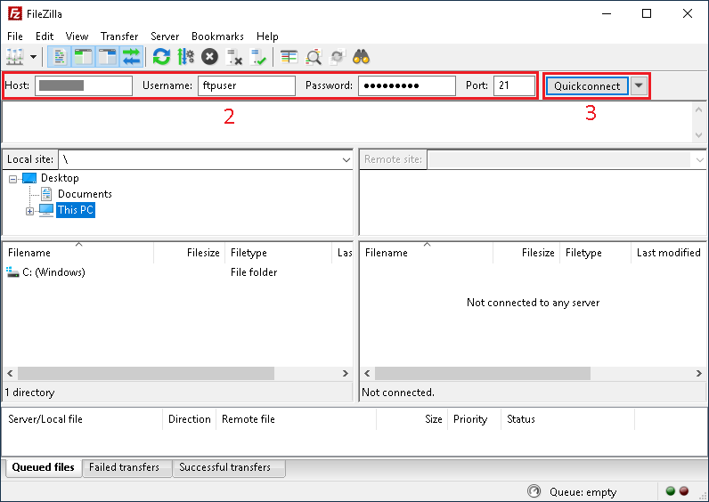Screen dimensions: 709x502
Task: Click the Cancel current operation icon
Action: coord(209,57)
